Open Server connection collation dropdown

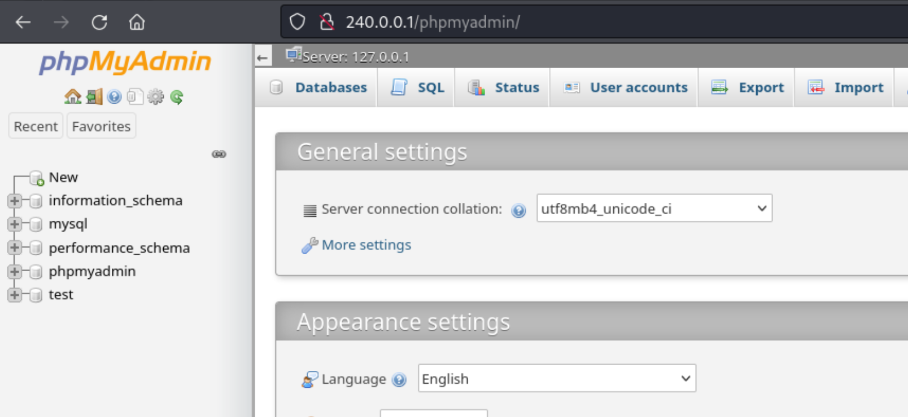[x=654, y=208]
